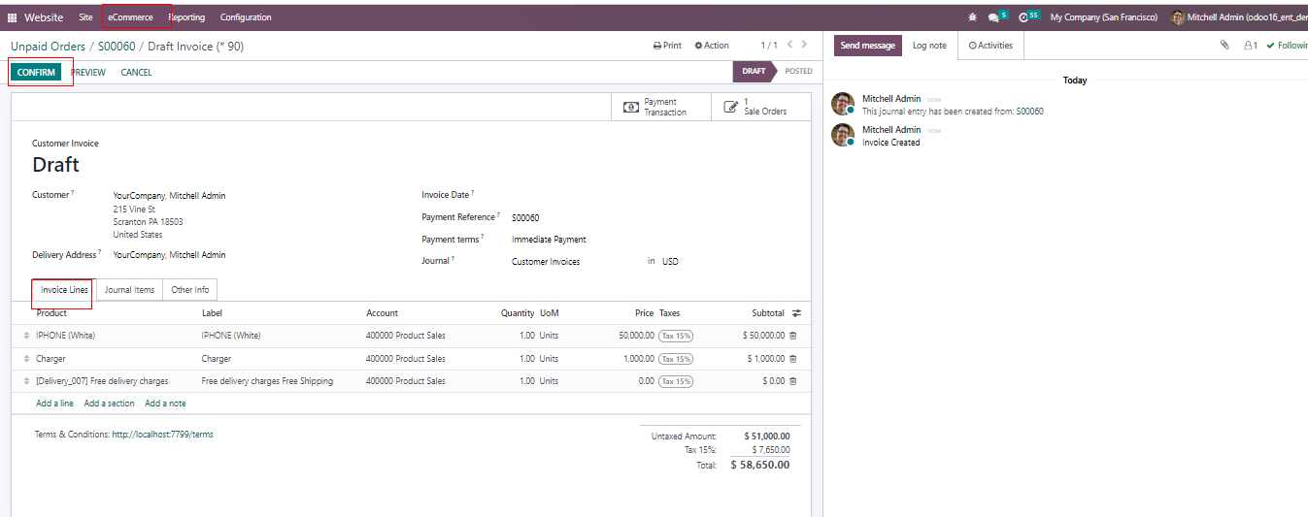Toggle the Following subscription status
Screen dimensions: 1308x517
tap(1287, 46)
